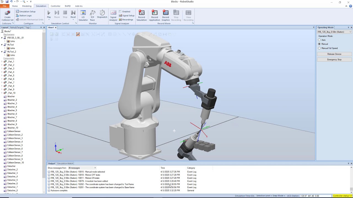The image size is (353, 198).
Task: Select Manual Full Speed mode
Action: tap(319, 48)
